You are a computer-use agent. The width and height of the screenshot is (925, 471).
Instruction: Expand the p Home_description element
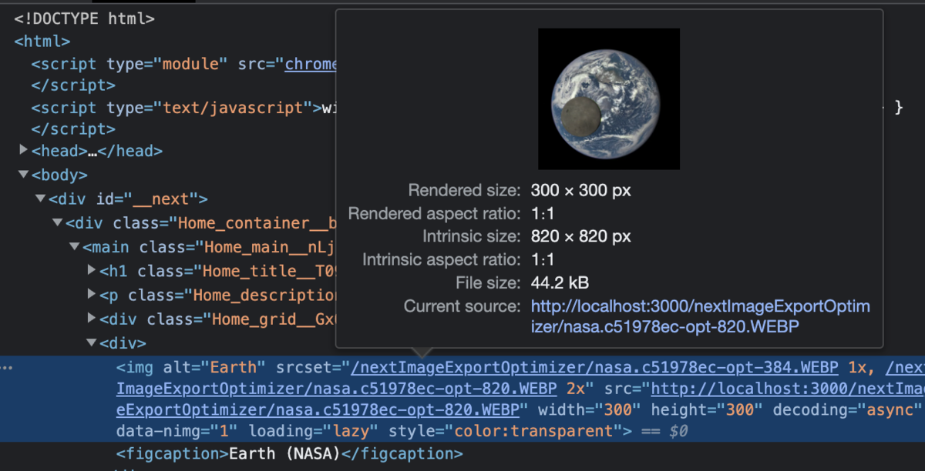pyautogui.click(x=92, y=295)
